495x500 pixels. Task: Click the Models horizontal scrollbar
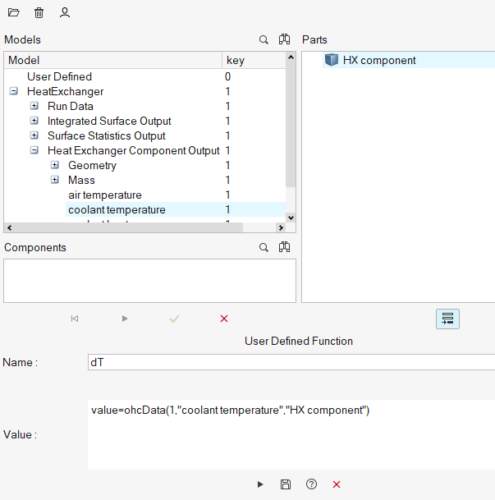coord(144,228)
